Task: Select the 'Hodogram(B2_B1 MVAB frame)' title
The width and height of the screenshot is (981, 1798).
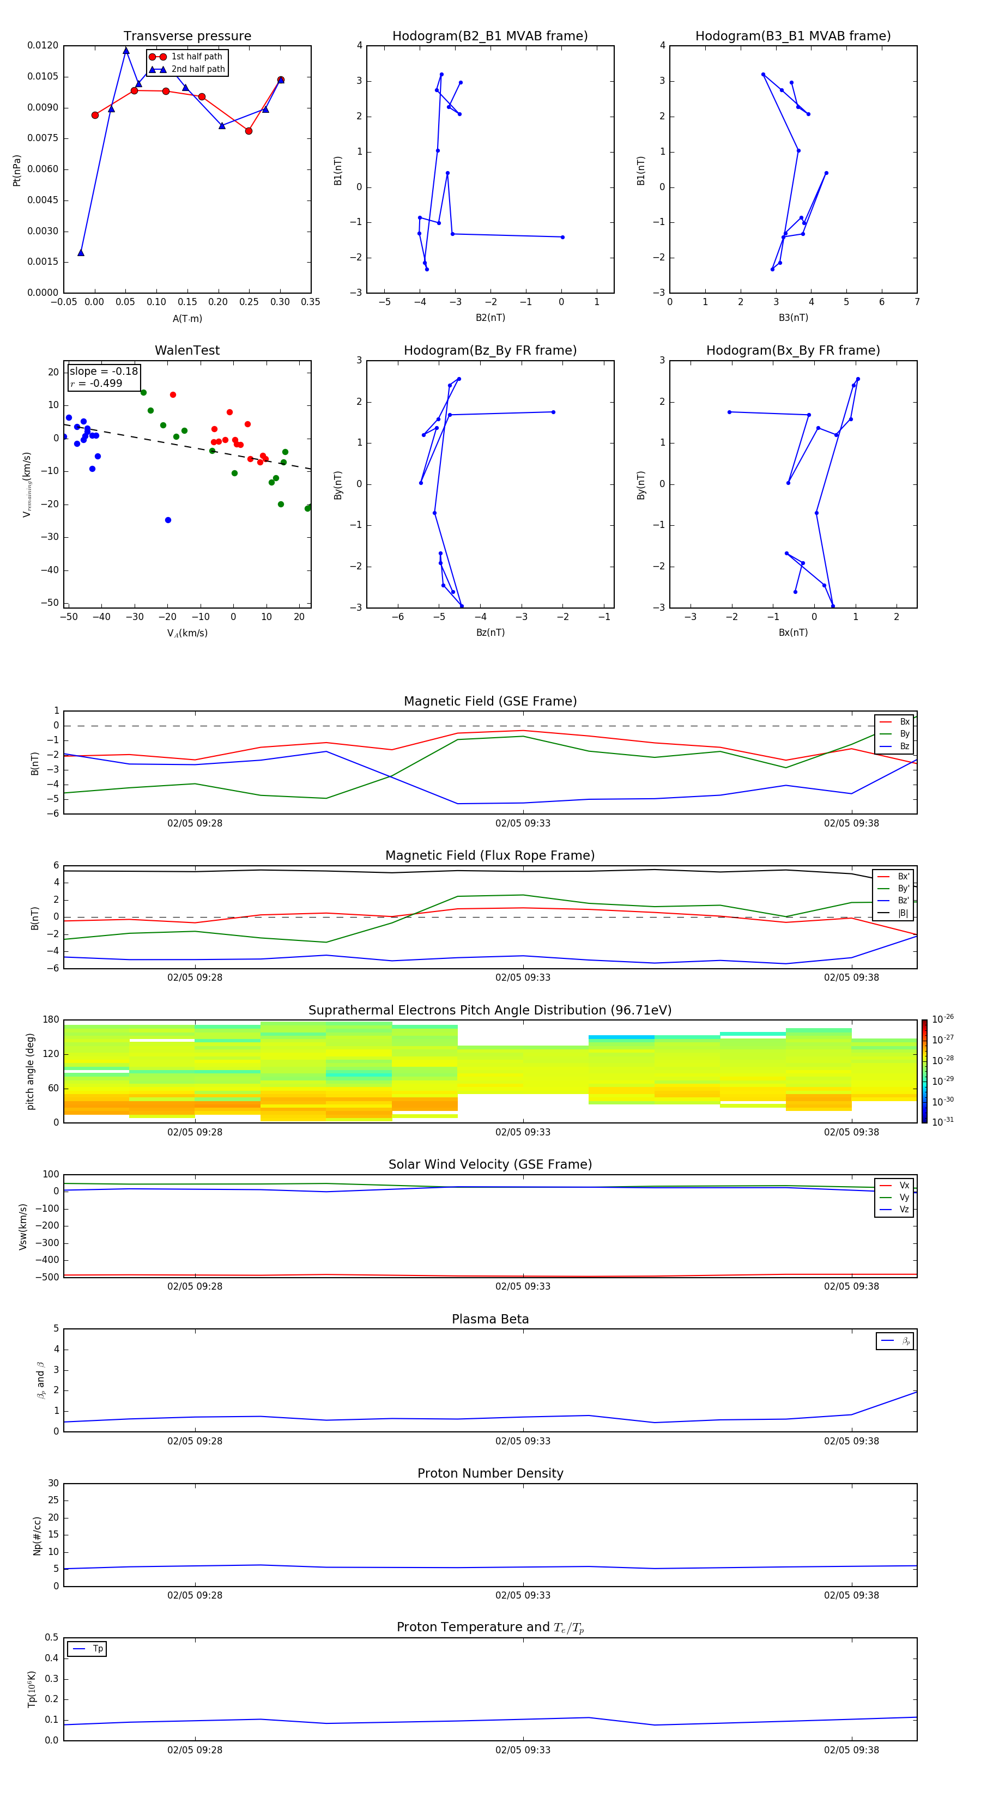Action: tap(490, 37)
